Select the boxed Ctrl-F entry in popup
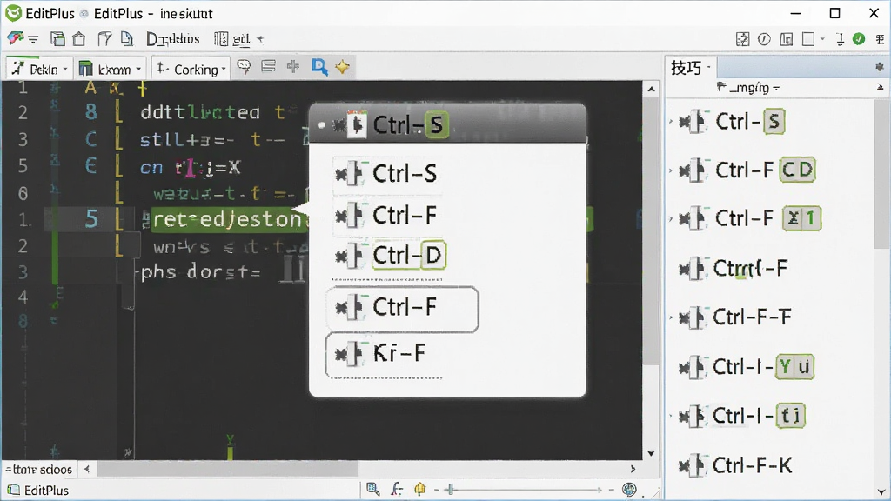Image resolution: width=891 pixels, height=501 pixels. click(x=402, y=309)
